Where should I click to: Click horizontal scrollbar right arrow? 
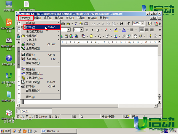pos(156,105)
